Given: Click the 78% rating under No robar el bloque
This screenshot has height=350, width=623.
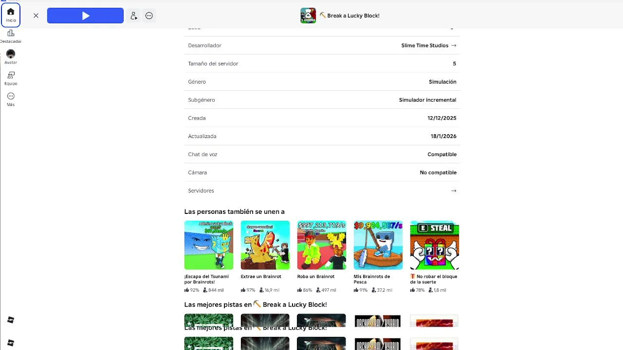Looking at the screenshot, I should 418,290.
